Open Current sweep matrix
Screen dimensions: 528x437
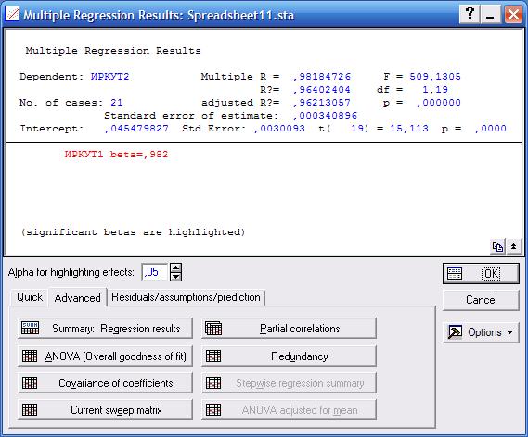[x=105, y=410]
